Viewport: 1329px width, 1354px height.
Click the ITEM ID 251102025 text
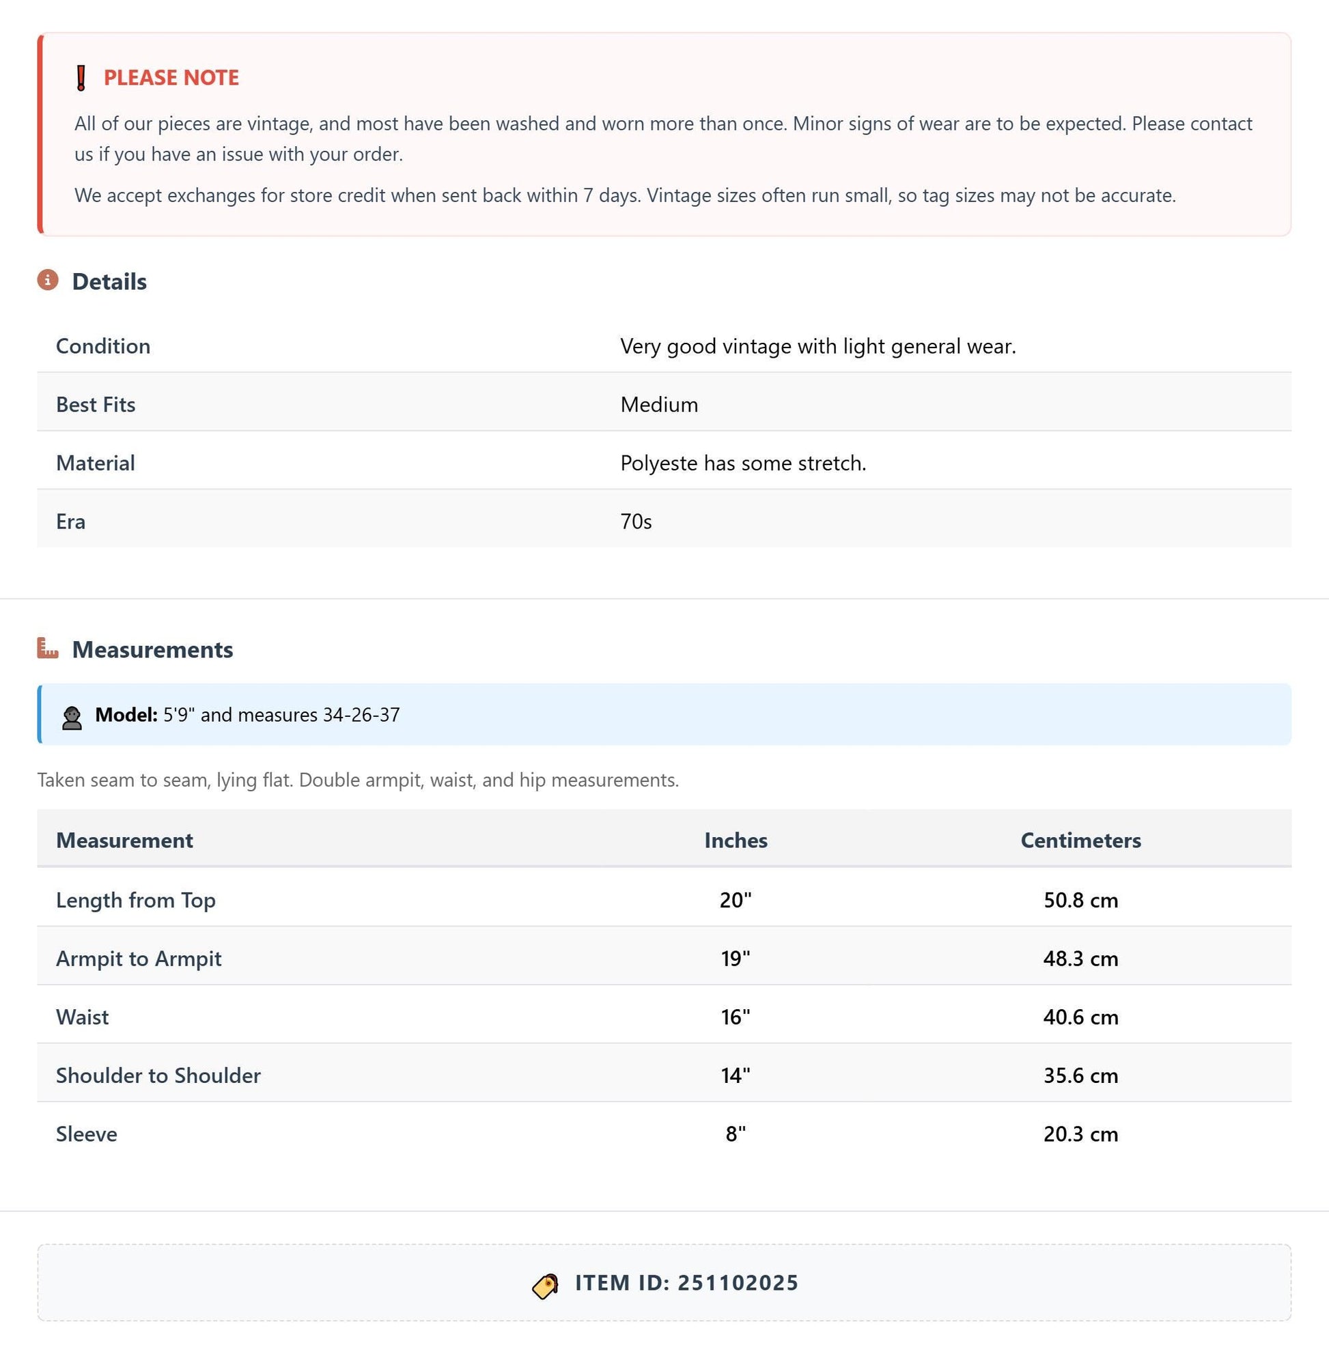tap(686, 1283)
